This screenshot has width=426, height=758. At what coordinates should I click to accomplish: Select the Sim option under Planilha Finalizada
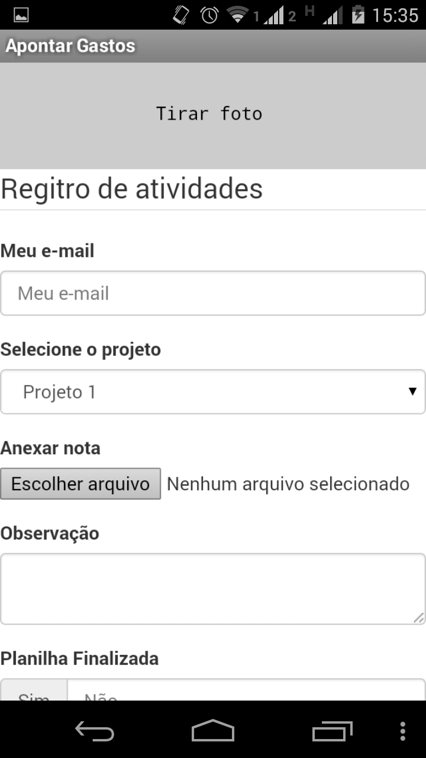click(34, 693)
